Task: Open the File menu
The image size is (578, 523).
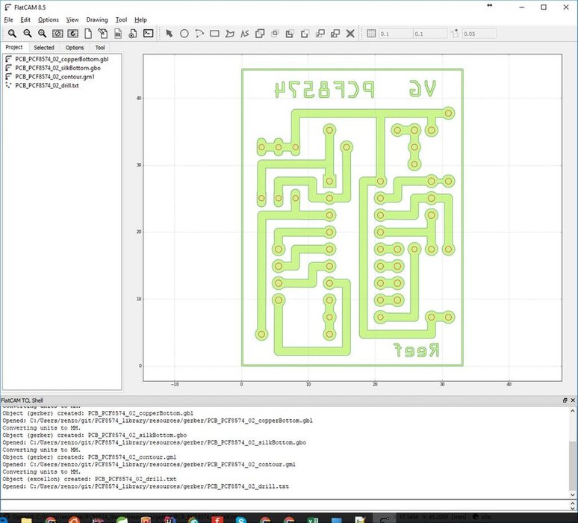Action: pyautogui.click(x=8, y=19)
